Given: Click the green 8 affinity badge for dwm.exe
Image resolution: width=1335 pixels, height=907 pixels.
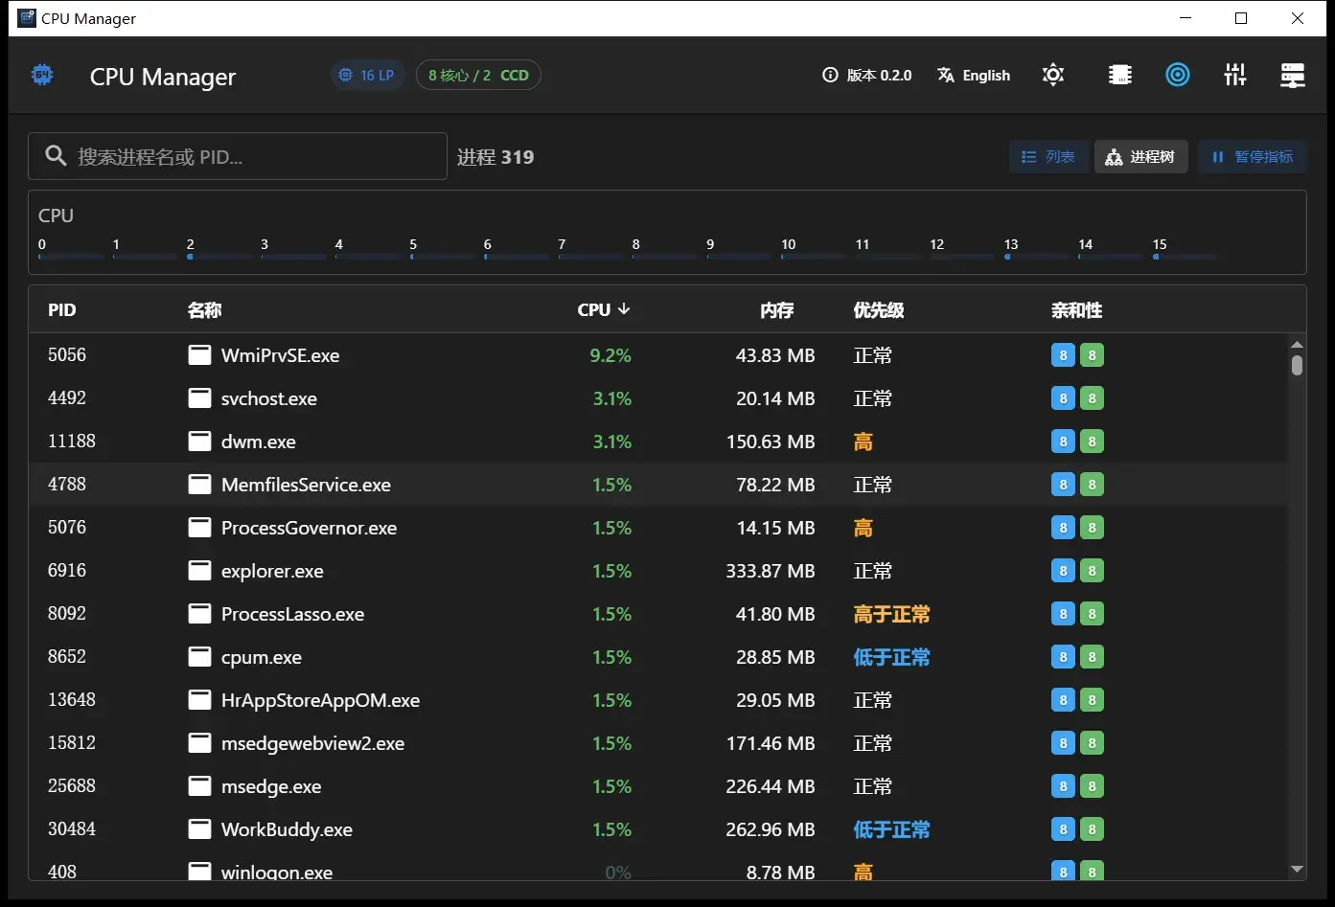Looking at the screenshot, I should (1092, 442).
